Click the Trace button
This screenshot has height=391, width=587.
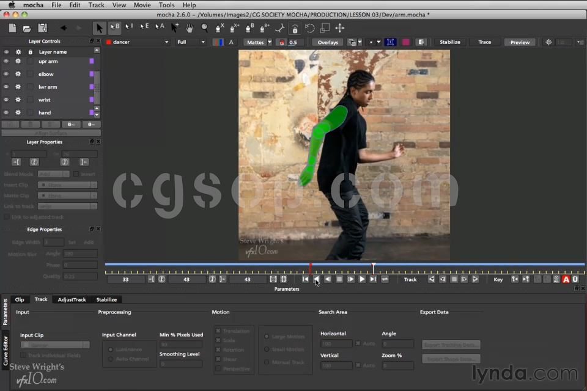coord(484,42)
